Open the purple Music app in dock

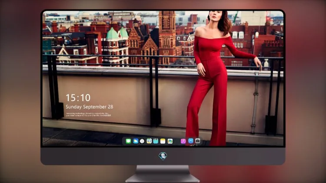click(x=183, y=141)
